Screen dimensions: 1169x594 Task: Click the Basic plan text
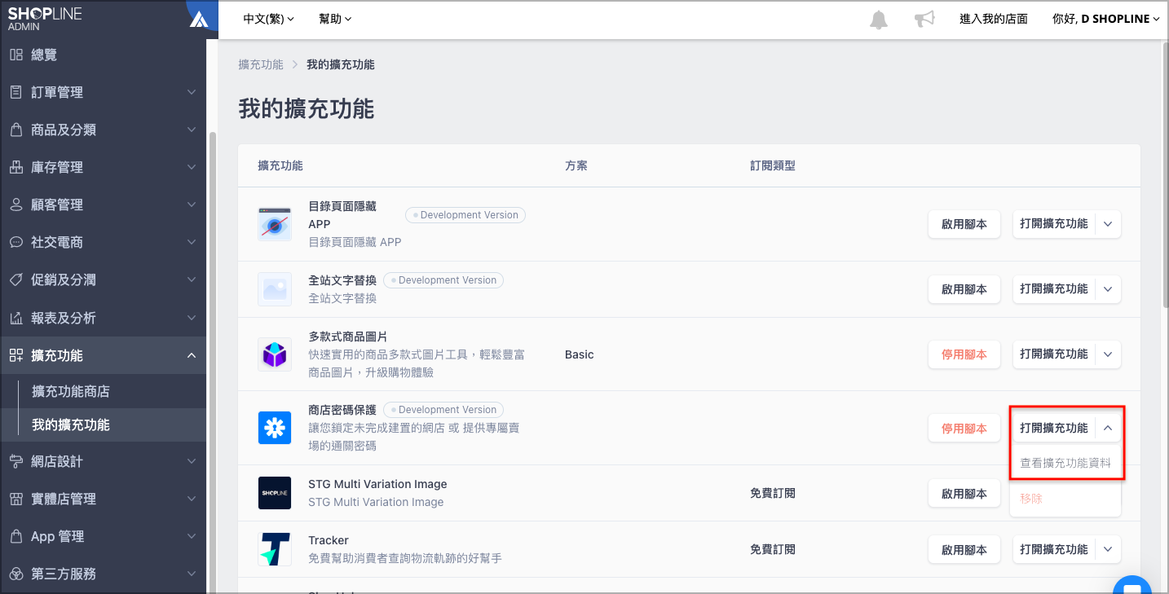(x=580, y=354)
